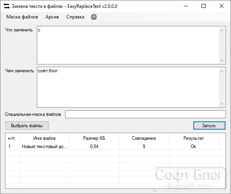Sort by Имя файла column header

[44, 138]
